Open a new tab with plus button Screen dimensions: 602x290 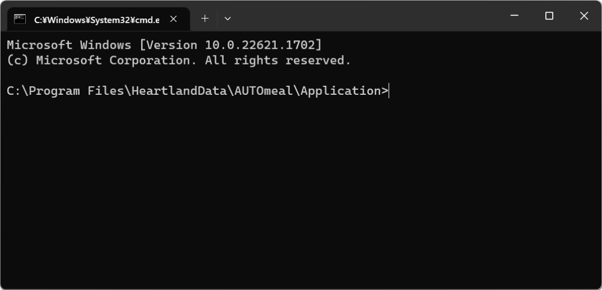205,19
